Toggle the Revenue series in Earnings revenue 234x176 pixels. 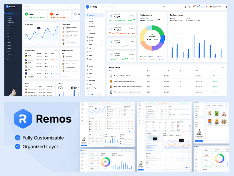(172, 18)
